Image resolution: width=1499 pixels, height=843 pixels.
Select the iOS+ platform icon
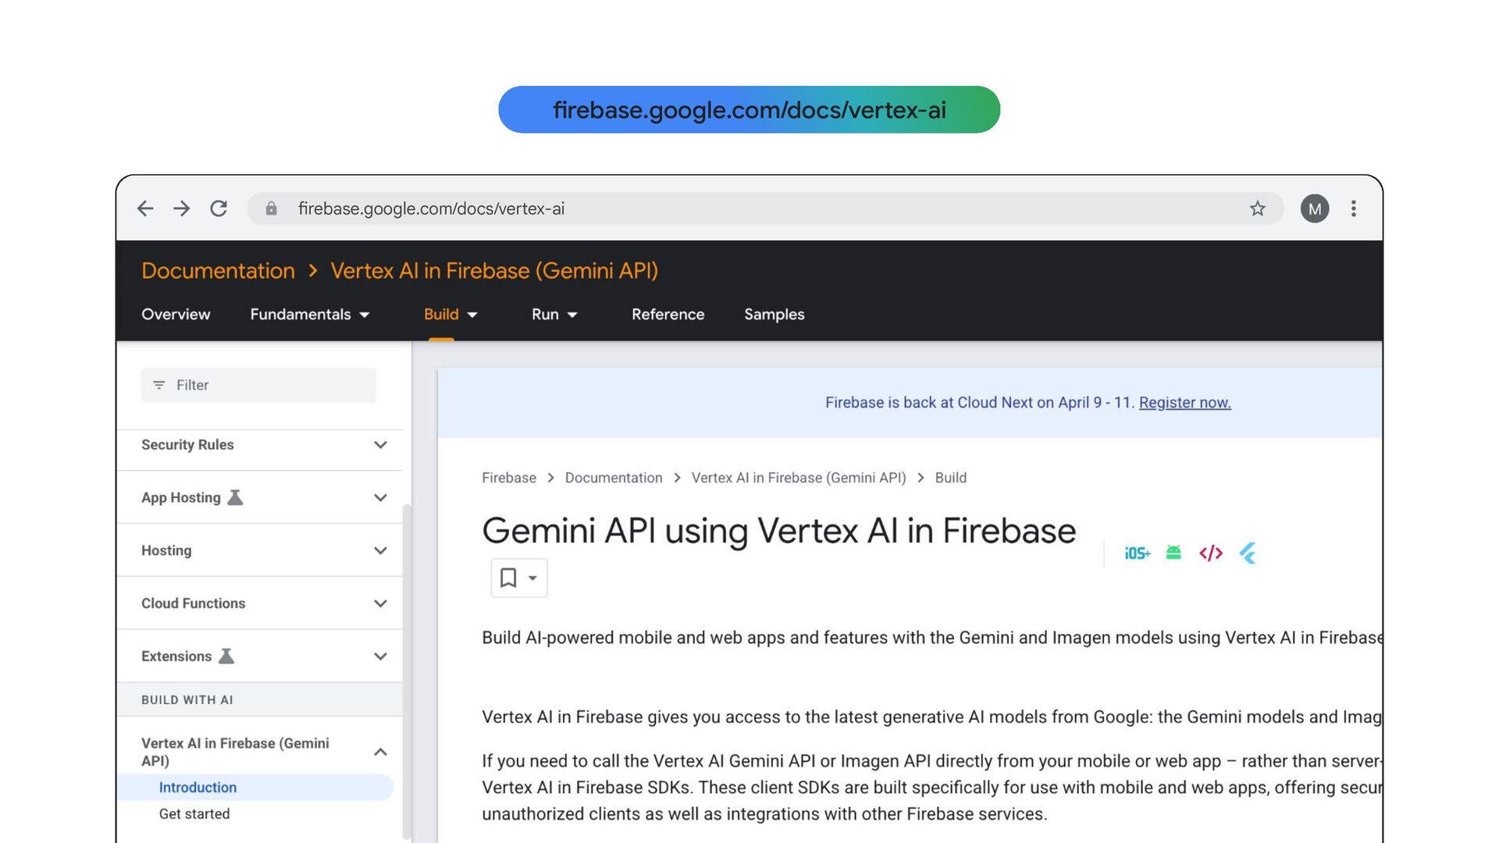coord(1137,553)
